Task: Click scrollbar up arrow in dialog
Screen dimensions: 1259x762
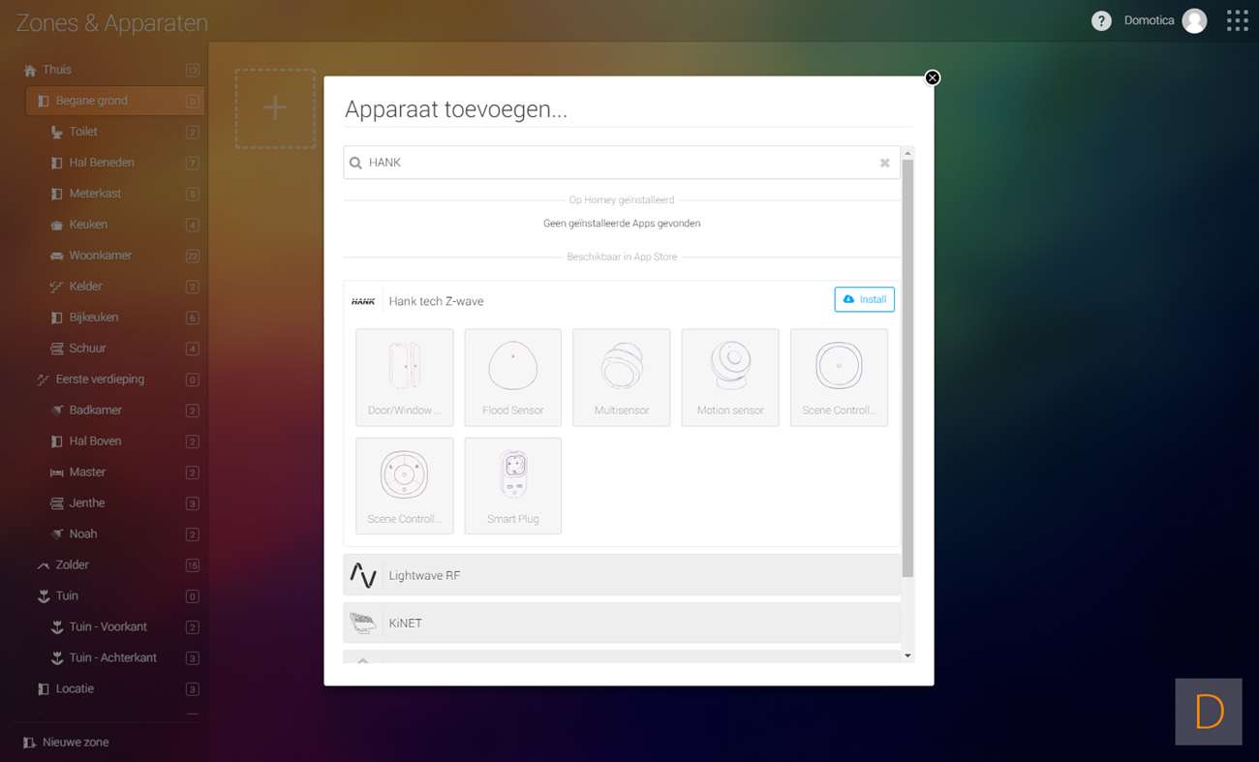Action: point(907,153)
